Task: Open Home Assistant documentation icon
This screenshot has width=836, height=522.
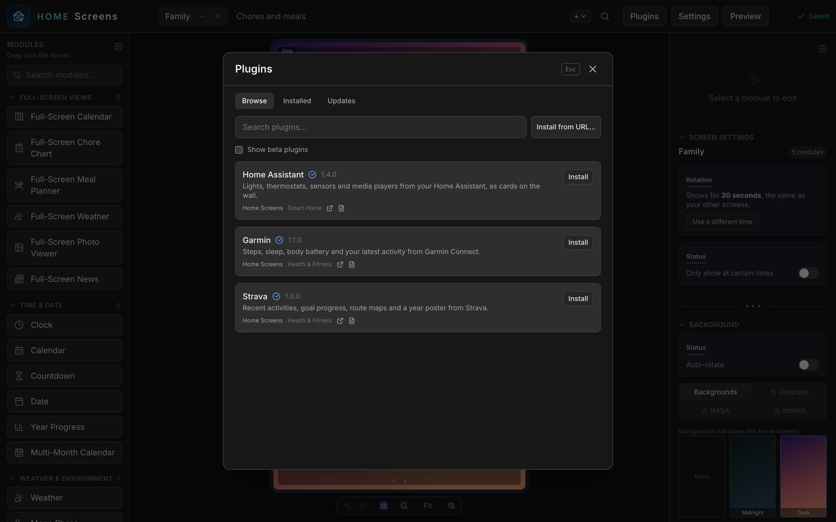Action: pyautogui.click(x=341, y=208)
